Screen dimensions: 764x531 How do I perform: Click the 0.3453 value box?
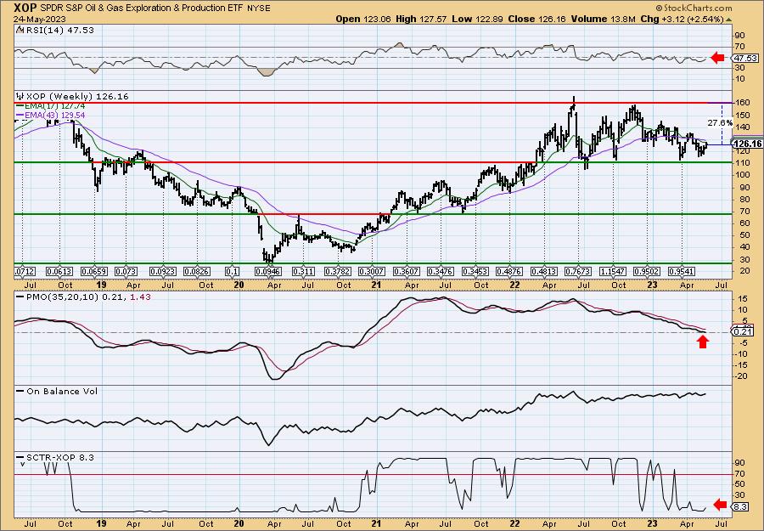(x=475, y=271)
